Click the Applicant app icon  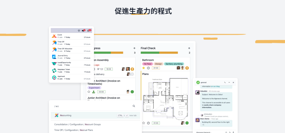(54, 78)
